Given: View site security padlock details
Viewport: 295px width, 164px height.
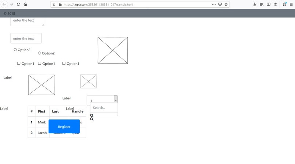Looking at the screenshot, I should (x=60, y=4).
